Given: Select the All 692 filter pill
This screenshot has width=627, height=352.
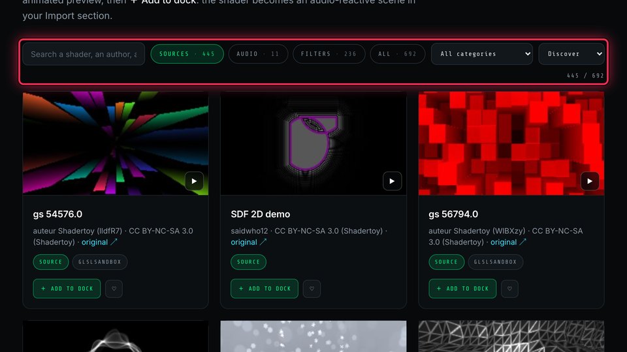Looking at the screenshot, I should 398,54.
